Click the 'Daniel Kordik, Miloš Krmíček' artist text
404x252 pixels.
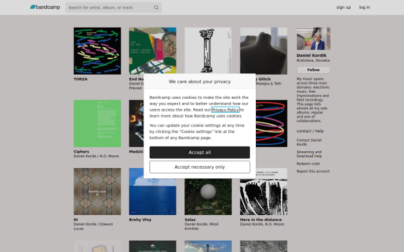[x=201, y=226]
